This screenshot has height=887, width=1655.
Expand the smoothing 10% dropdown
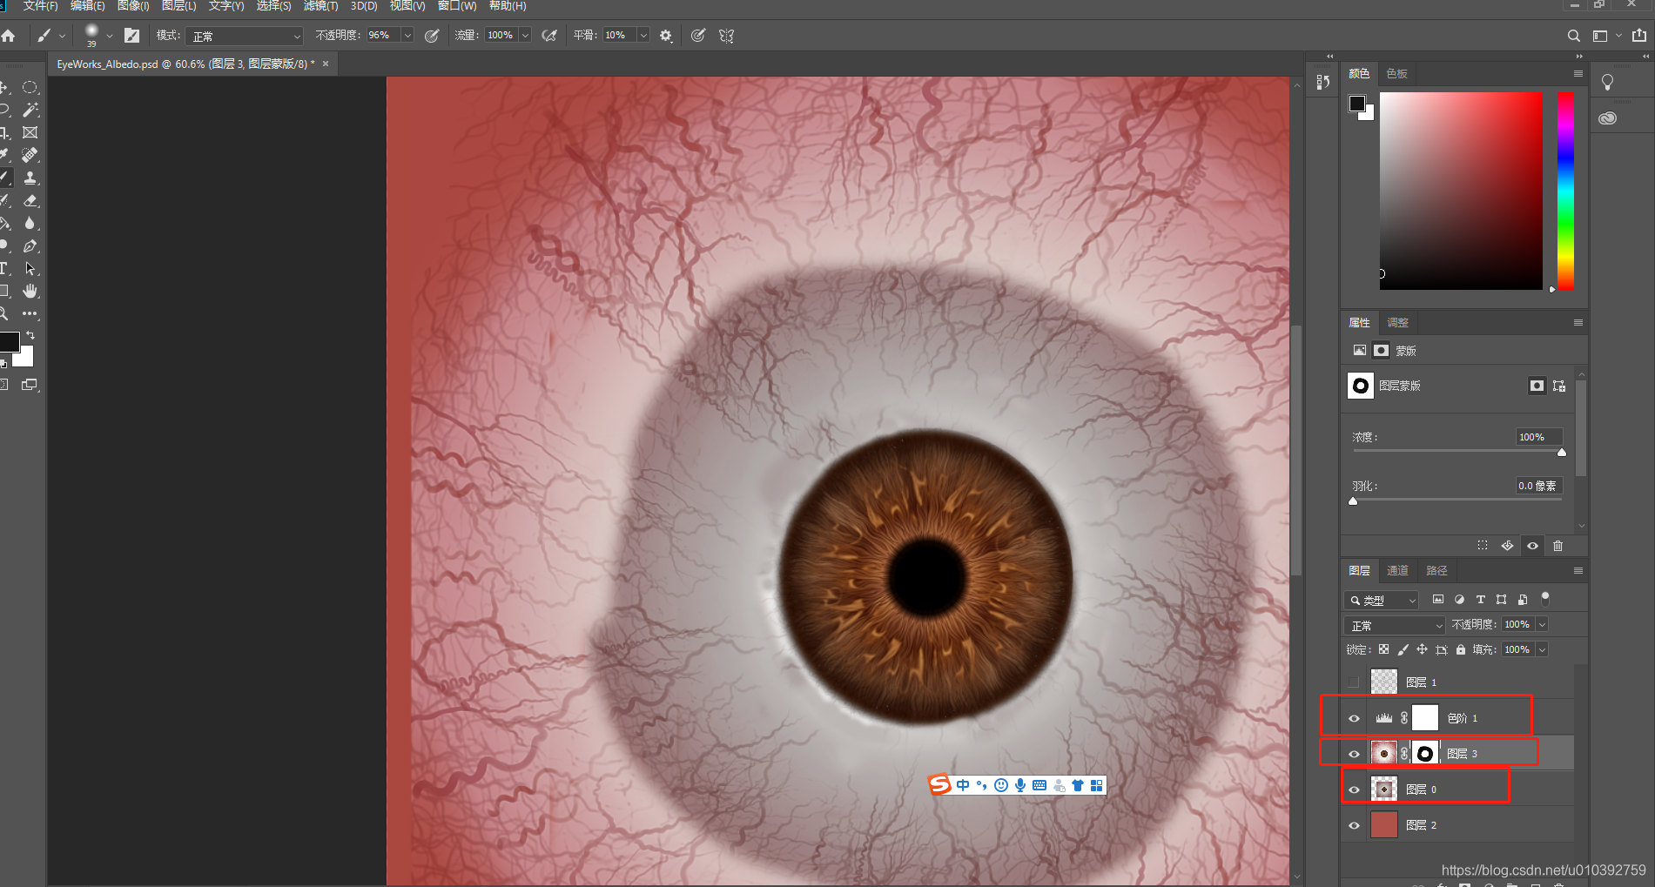click(x=643, y=36)
